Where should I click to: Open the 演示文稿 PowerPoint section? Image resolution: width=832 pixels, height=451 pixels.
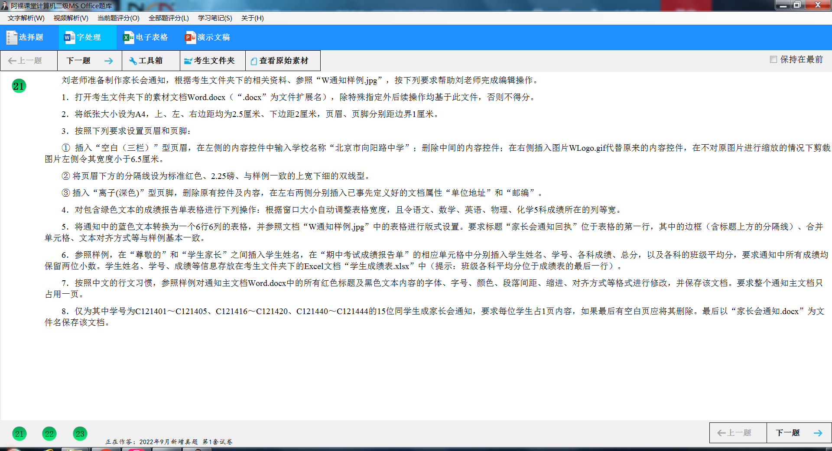(x=208, y=38)
